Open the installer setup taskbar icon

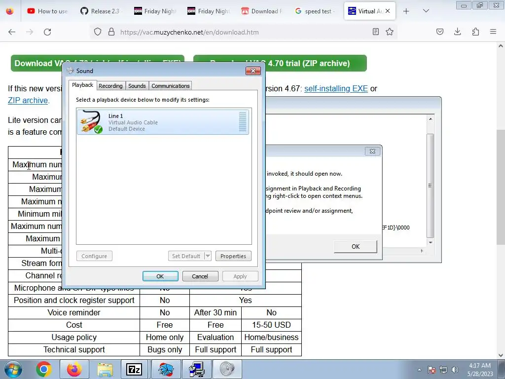[x=196, y=369]
